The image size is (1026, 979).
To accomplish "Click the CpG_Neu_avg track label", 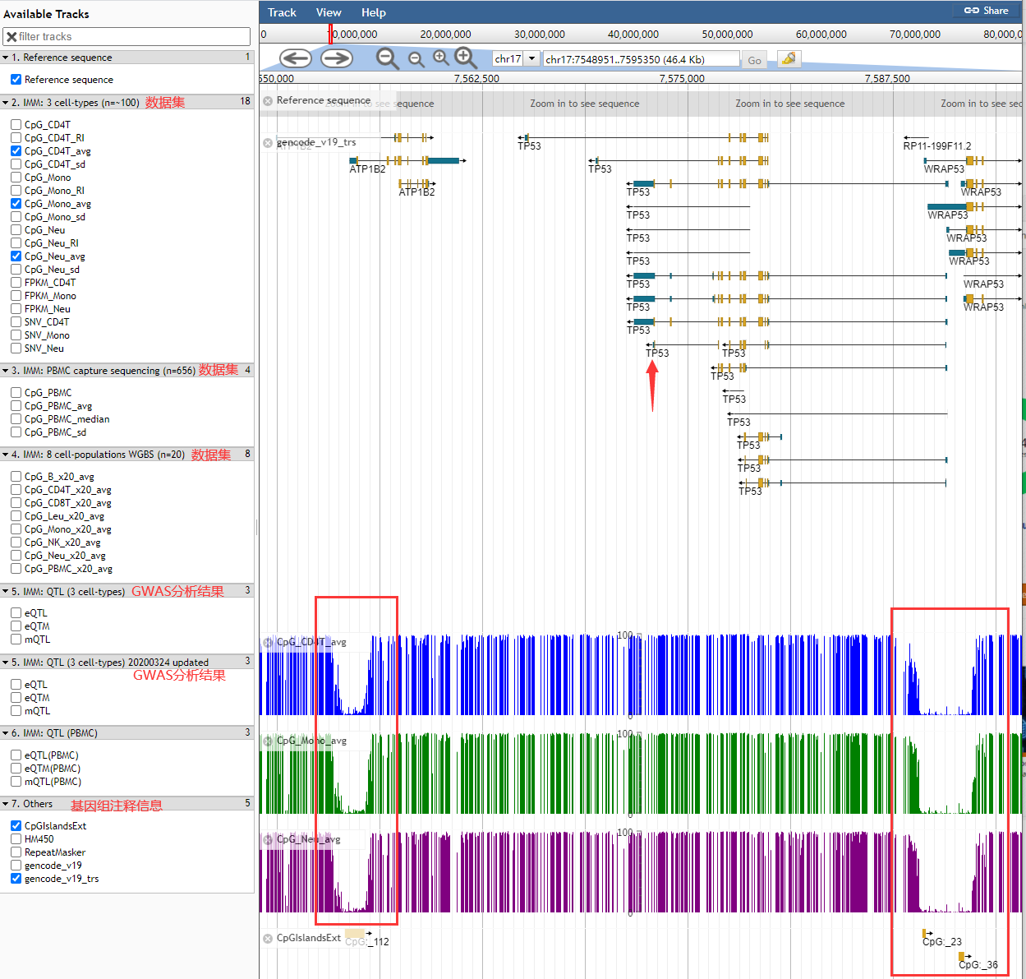I will pyautogui.click(x=308, y=840).
